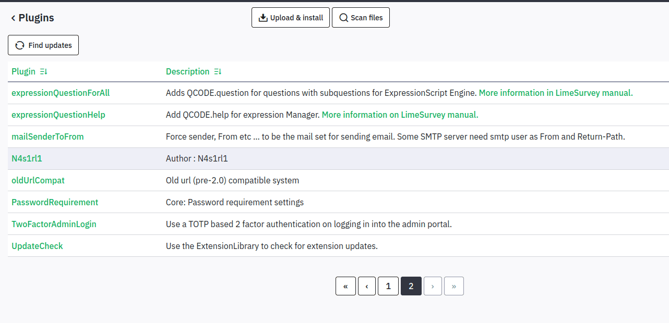Select page 1 in pagination

click(x=388, y=286)
